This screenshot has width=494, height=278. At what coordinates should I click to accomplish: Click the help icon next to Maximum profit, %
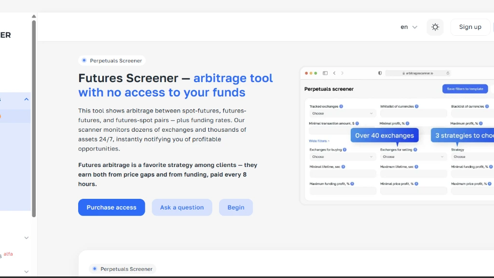point(481,124)
